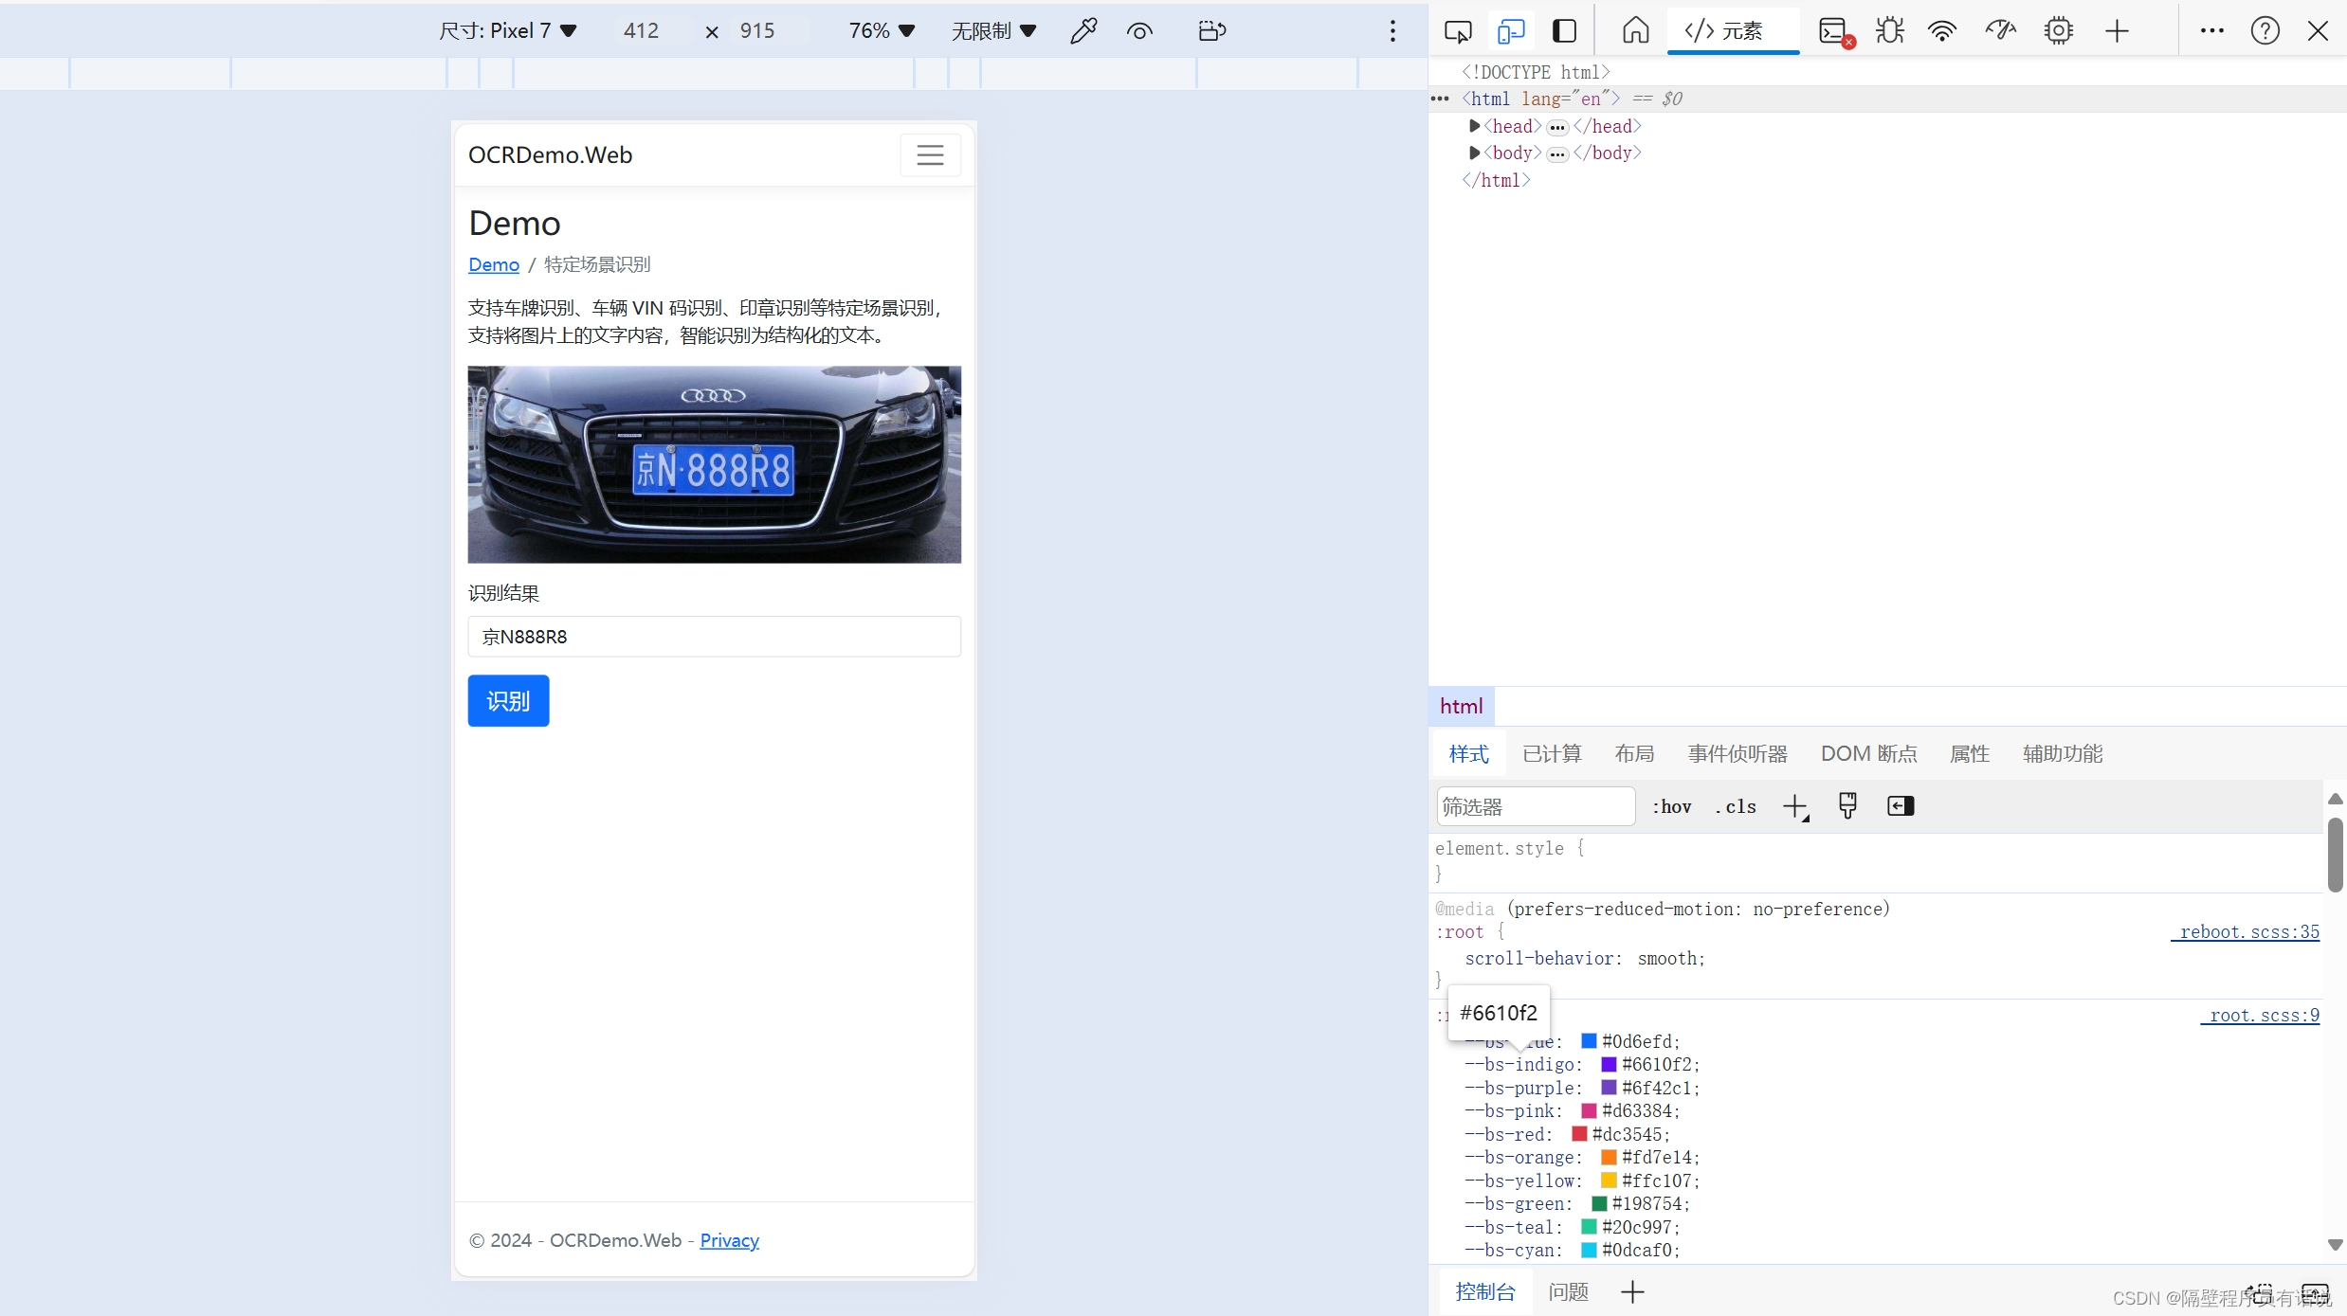
Task: Open the 76% zoom dropdown
Action: 882,31
